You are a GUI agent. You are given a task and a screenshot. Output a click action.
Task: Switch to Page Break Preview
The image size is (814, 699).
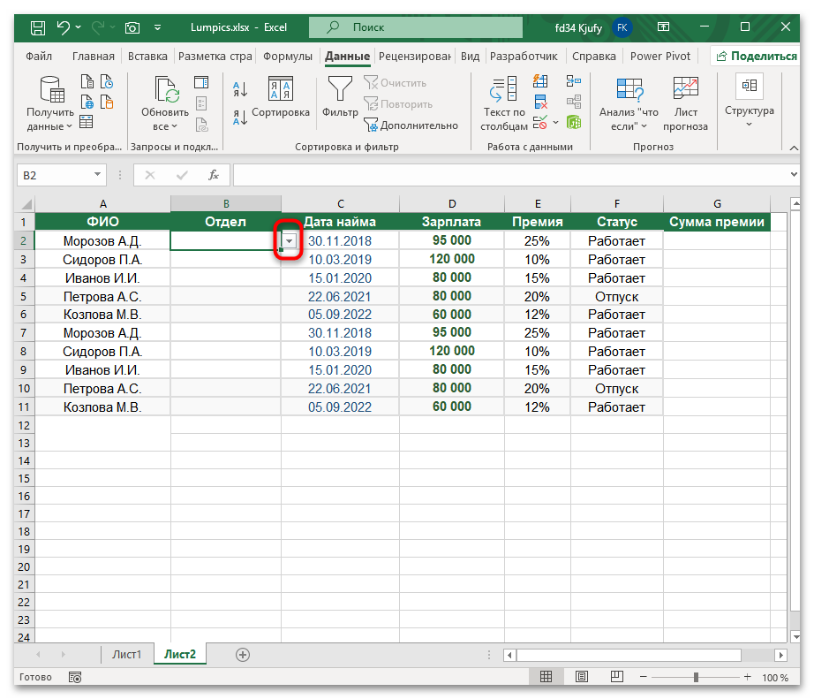(615, 678)
